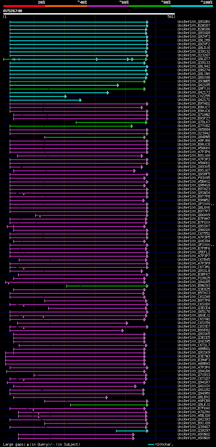Open hit UniRef100_Q7Y082

click(194, 126)
